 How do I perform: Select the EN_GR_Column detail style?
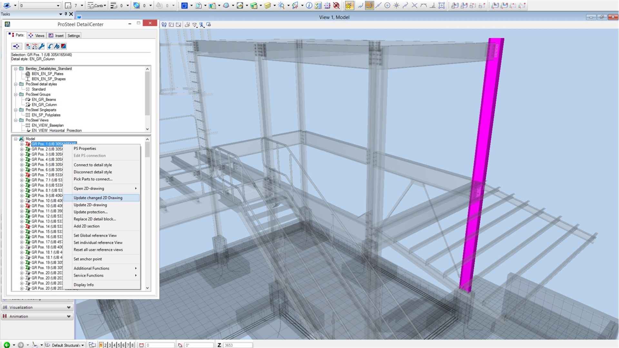point(44,104)
